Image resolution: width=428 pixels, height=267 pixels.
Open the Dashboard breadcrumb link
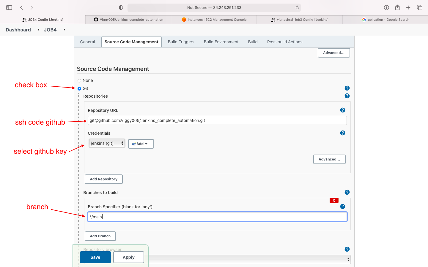pos(18,30)
